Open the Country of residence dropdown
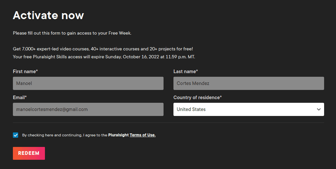Screen dimensions: 336x169 coord(248,109)
